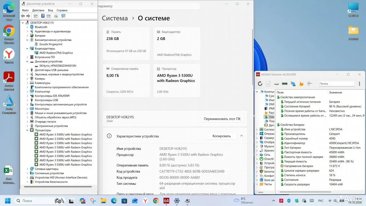
Task: Open Действие menu in Device Manager
Action: click(x=38, y=10)
